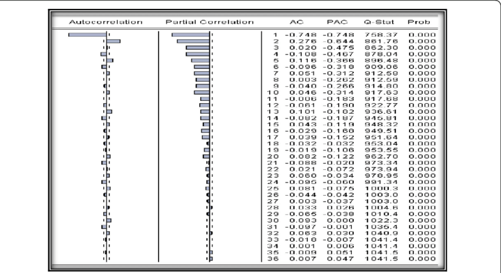Viewport: 501px width, 273px height.
Task: Select PAC value -0.318 at lag 6
Action: pyautogui.click(x=338, y=67)
